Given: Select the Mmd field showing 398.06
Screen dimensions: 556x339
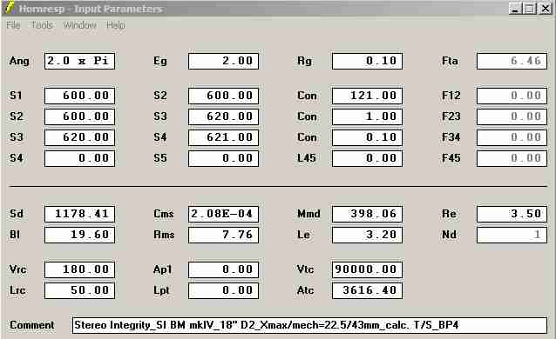Looking at the screenshot, I should point(367,214).
